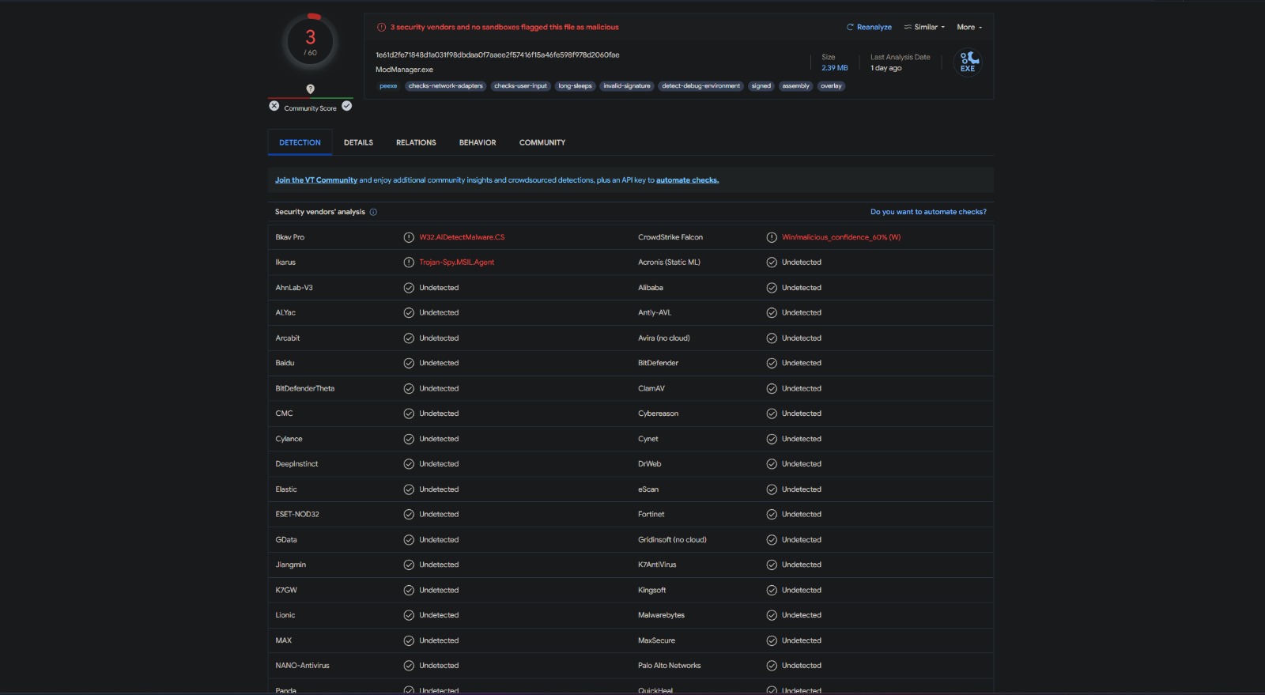Screen dimensions: 1265x695
Task: Click the NANO-Antivirus vendor name
Action: [x=302, y=666]
